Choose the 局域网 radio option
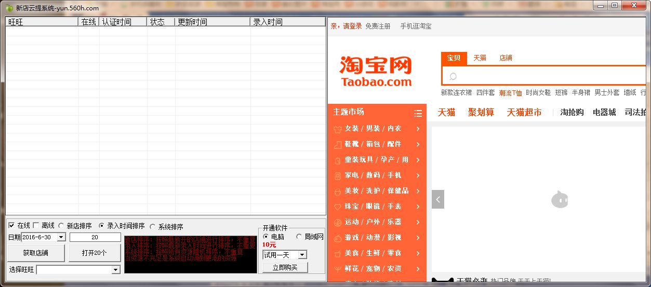651x287 pixels. coord(299,237)
